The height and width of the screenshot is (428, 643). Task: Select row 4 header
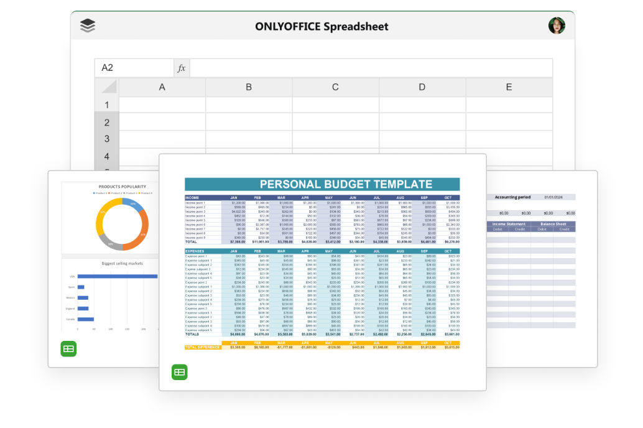pyautogui.click(x=106, y=156)
